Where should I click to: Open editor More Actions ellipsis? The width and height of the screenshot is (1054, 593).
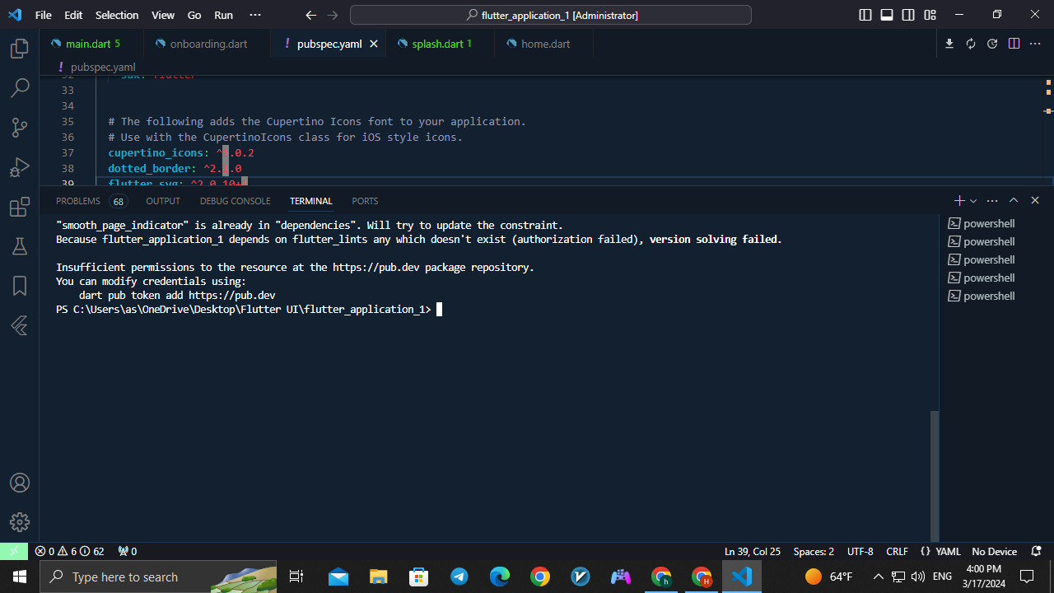click(x=1035, y=44)
